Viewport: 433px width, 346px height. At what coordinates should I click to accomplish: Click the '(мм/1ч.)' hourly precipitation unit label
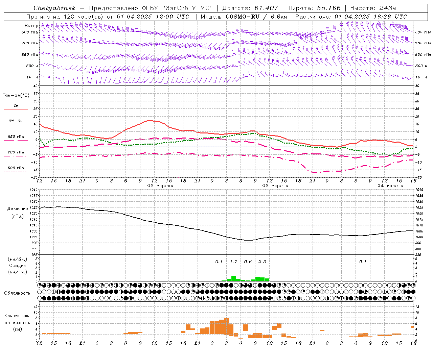[x=18, y=272]
